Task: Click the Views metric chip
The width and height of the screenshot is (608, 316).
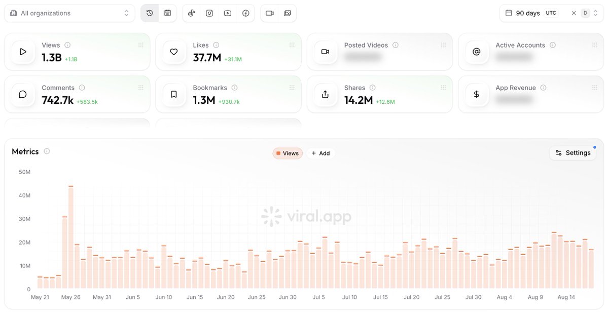Action: tap(288, 153)
